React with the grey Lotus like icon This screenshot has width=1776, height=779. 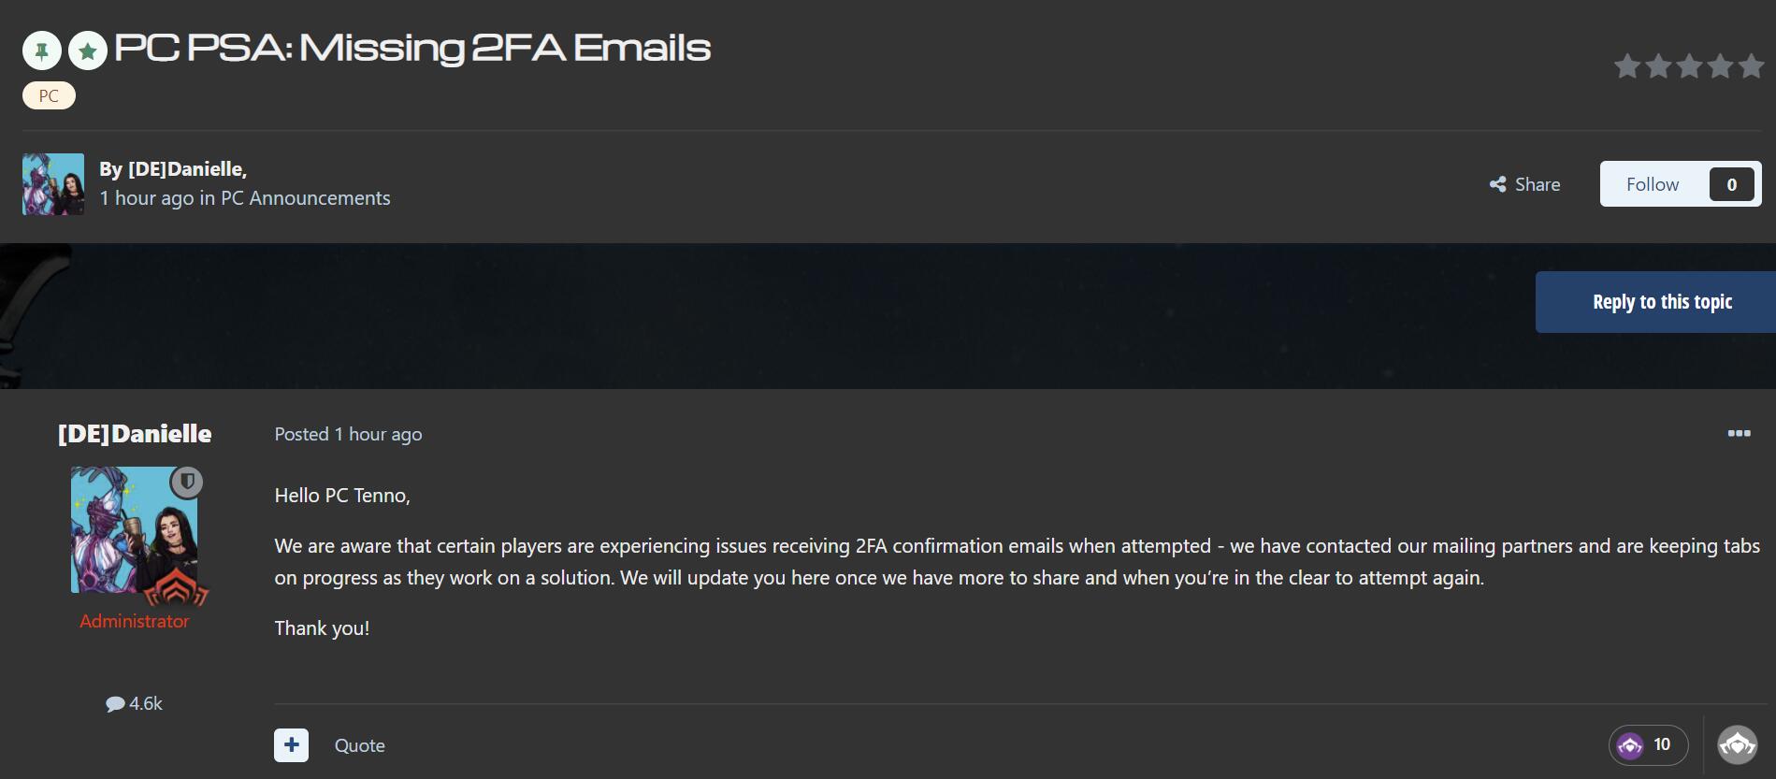click(1738, 745)
